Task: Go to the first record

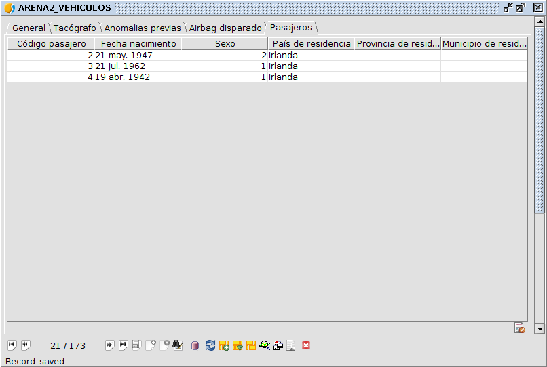Action: point(12,345)
